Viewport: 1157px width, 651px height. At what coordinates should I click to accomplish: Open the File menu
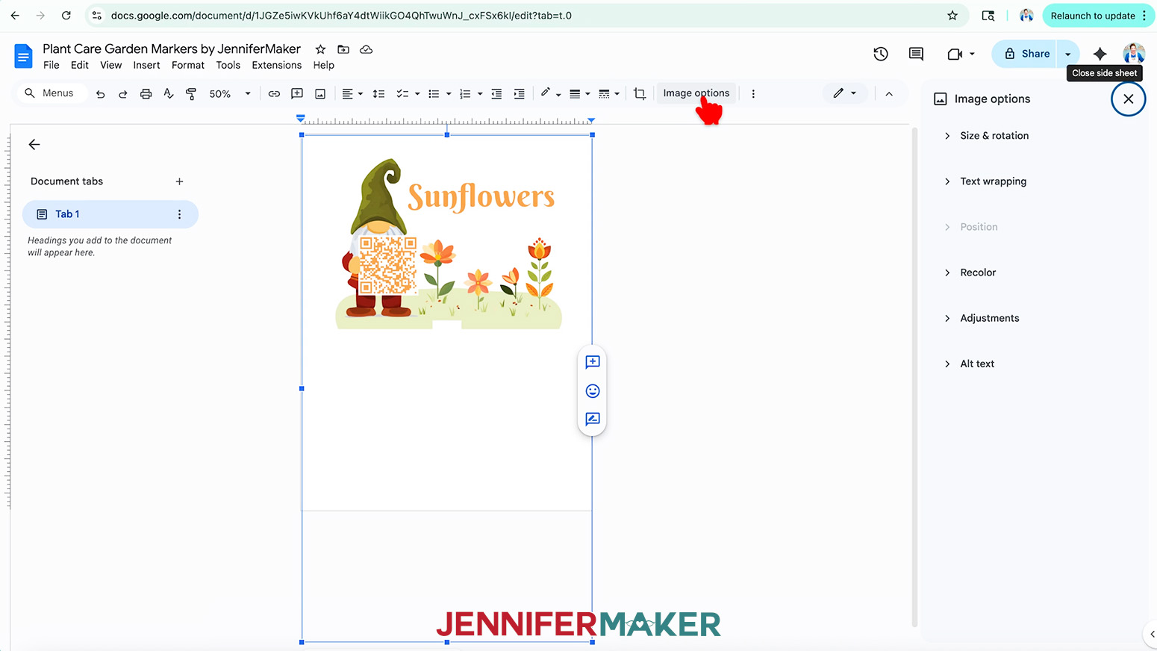pyautogui.click(x=52, y=66)
